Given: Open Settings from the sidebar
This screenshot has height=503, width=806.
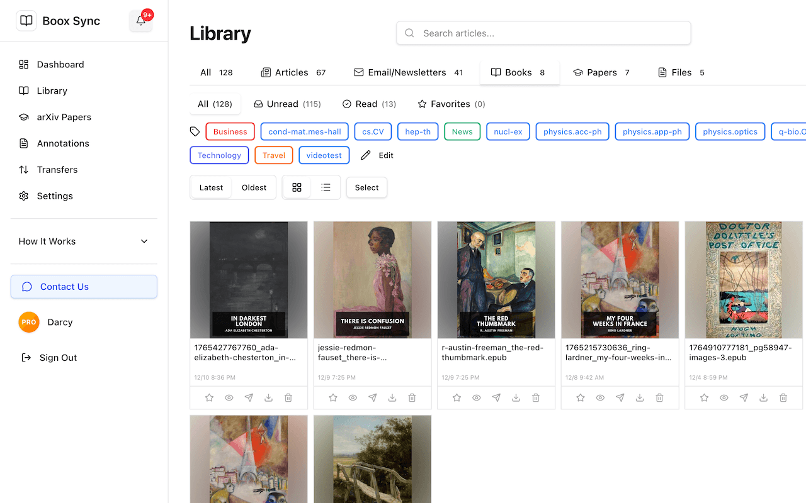Looking at the screenshot, I should click(x=54, y=196).
